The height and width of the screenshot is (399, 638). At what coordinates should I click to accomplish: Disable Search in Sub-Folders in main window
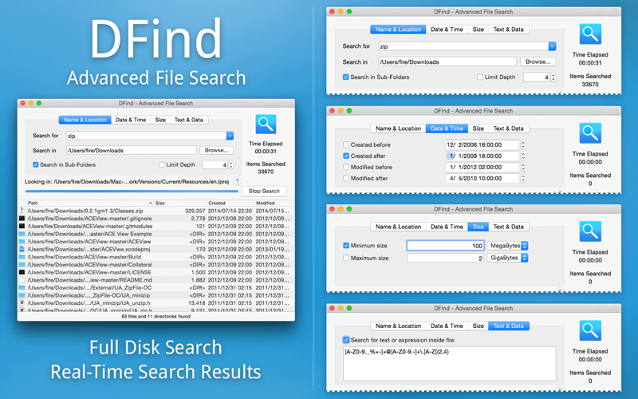pos(36,164)
